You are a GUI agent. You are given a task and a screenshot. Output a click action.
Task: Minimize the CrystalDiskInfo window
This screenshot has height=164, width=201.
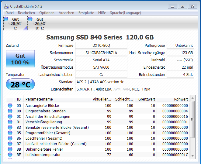172,6
